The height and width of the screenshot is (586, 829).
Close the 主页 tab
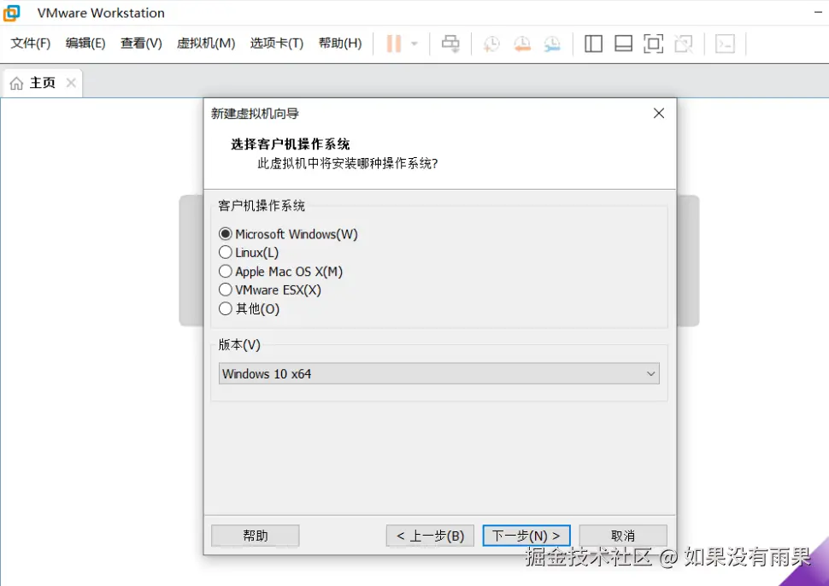click(x=71, y=83)
